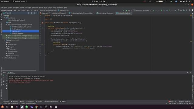The height and width of the screenshot is (109, 194).
Task: Open WhatsApp from the dock
Action: click(x=27, y=107)
